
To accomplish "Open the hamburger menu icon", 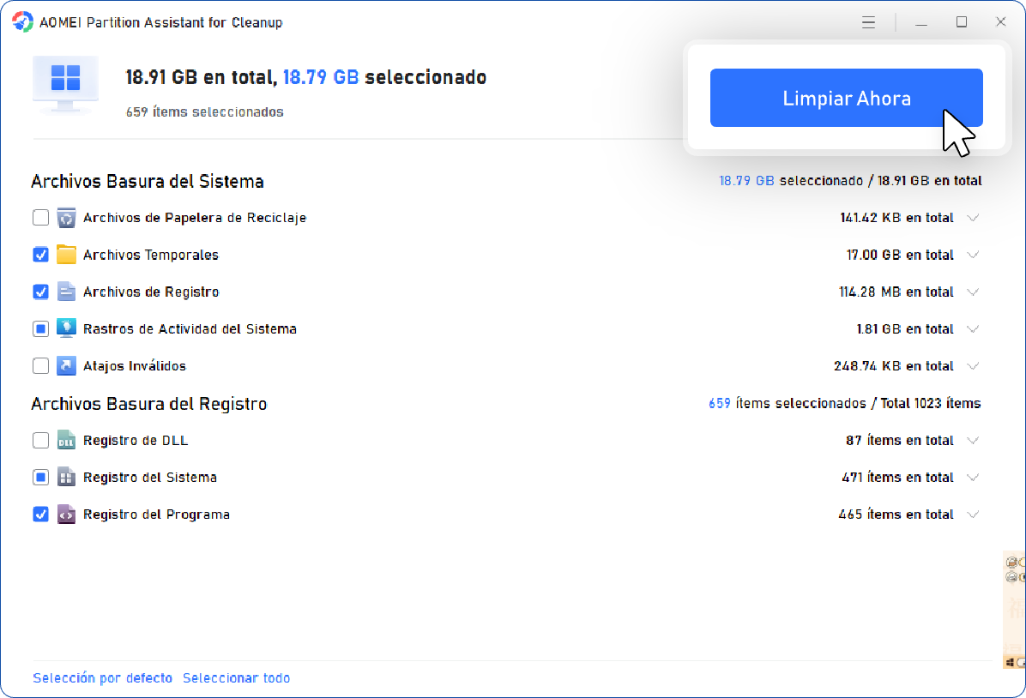I will point(868,22).
